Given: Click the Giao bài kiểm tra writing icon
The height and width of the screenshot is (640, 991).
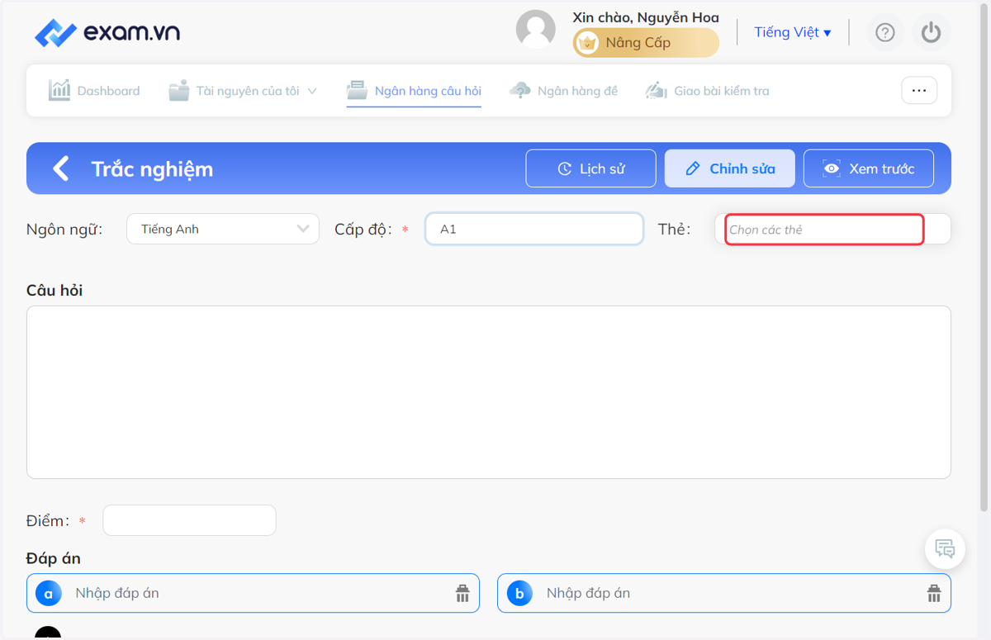Looking at the screenshot, I should [657, 91].
